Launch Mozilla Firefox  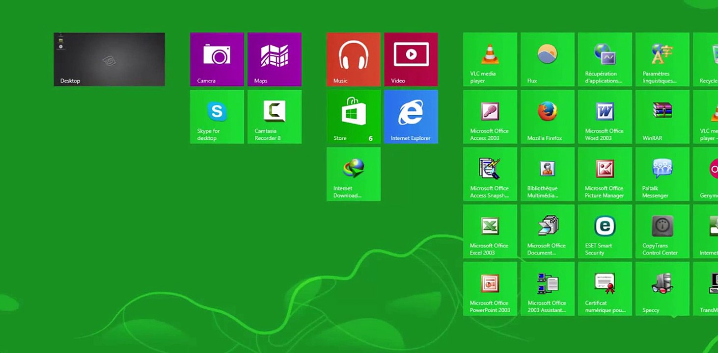(548, 117)
